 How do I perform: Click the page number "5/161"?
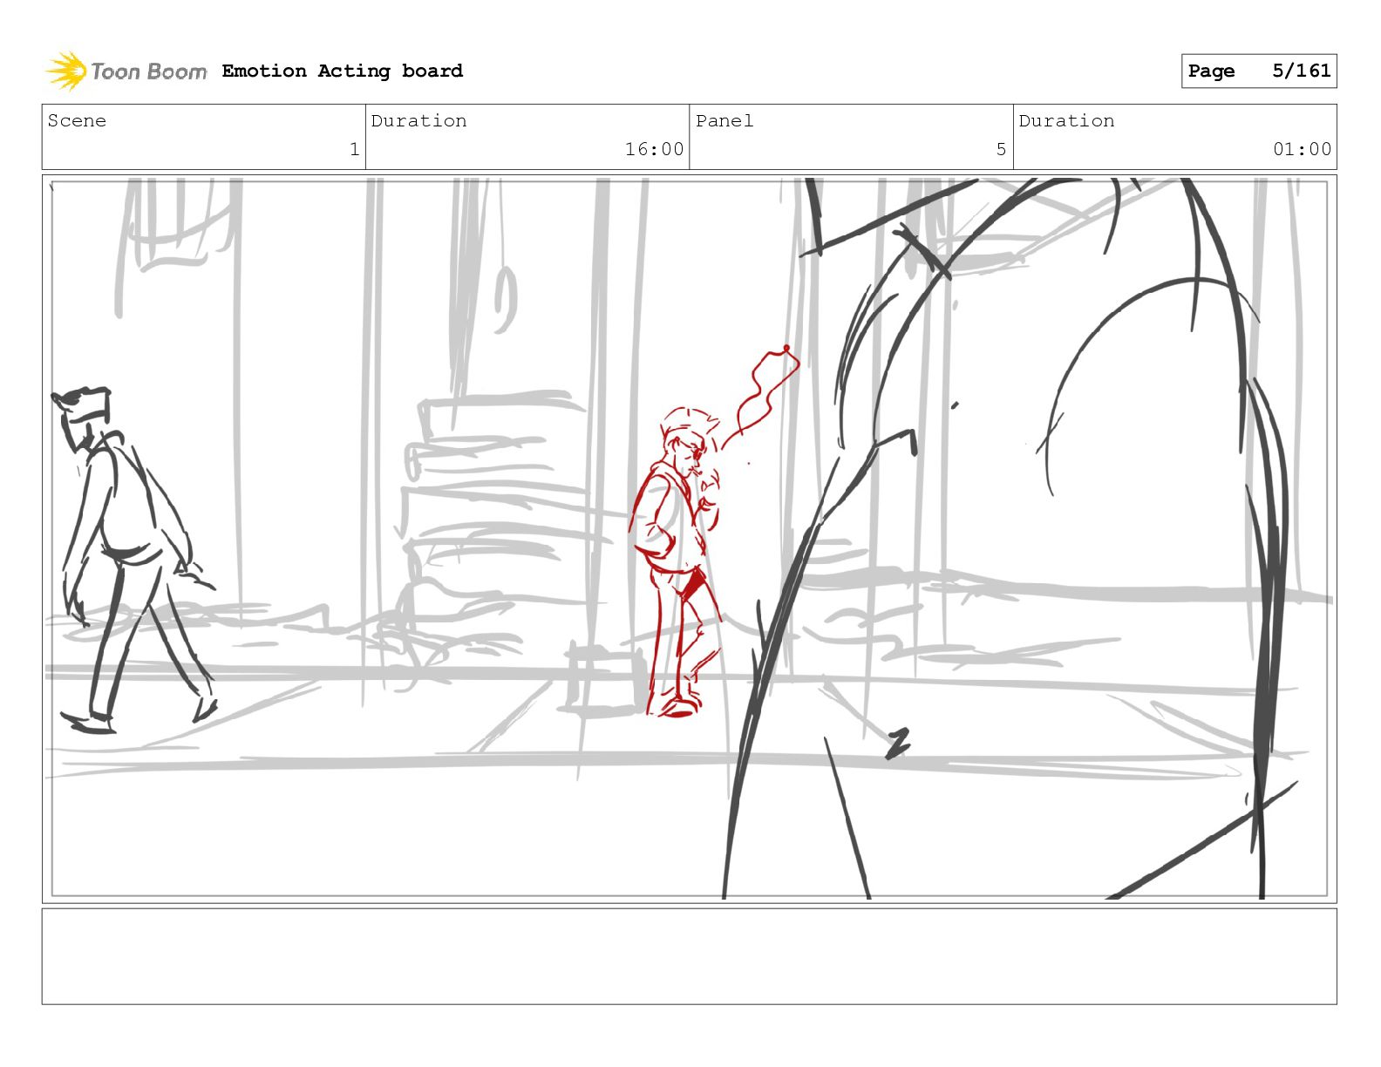coord(1301,71)
